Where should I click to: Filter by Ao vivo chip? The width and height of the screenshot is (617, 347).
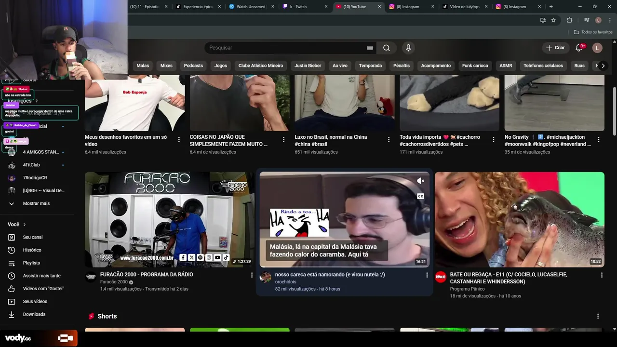click(340, 66)
